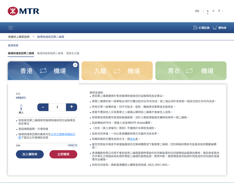Switch language to EN
This screenshot has height=183, width=234.
197,11
